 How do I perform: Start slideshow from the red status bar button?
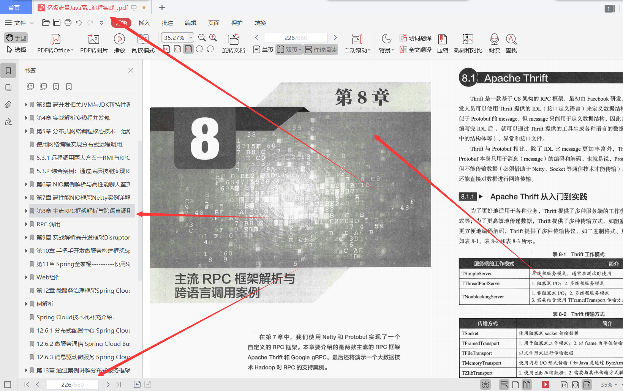click(546, 385)
